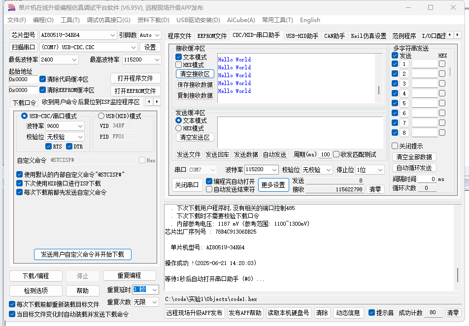469x326 pixels.
Task: Select the 下载口令 tab
Action: [x=24, y=103]
